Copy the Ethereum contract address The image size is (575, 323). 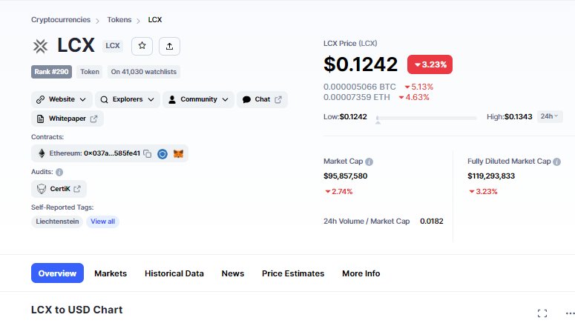pyautogui.click(x=148, y=153)
